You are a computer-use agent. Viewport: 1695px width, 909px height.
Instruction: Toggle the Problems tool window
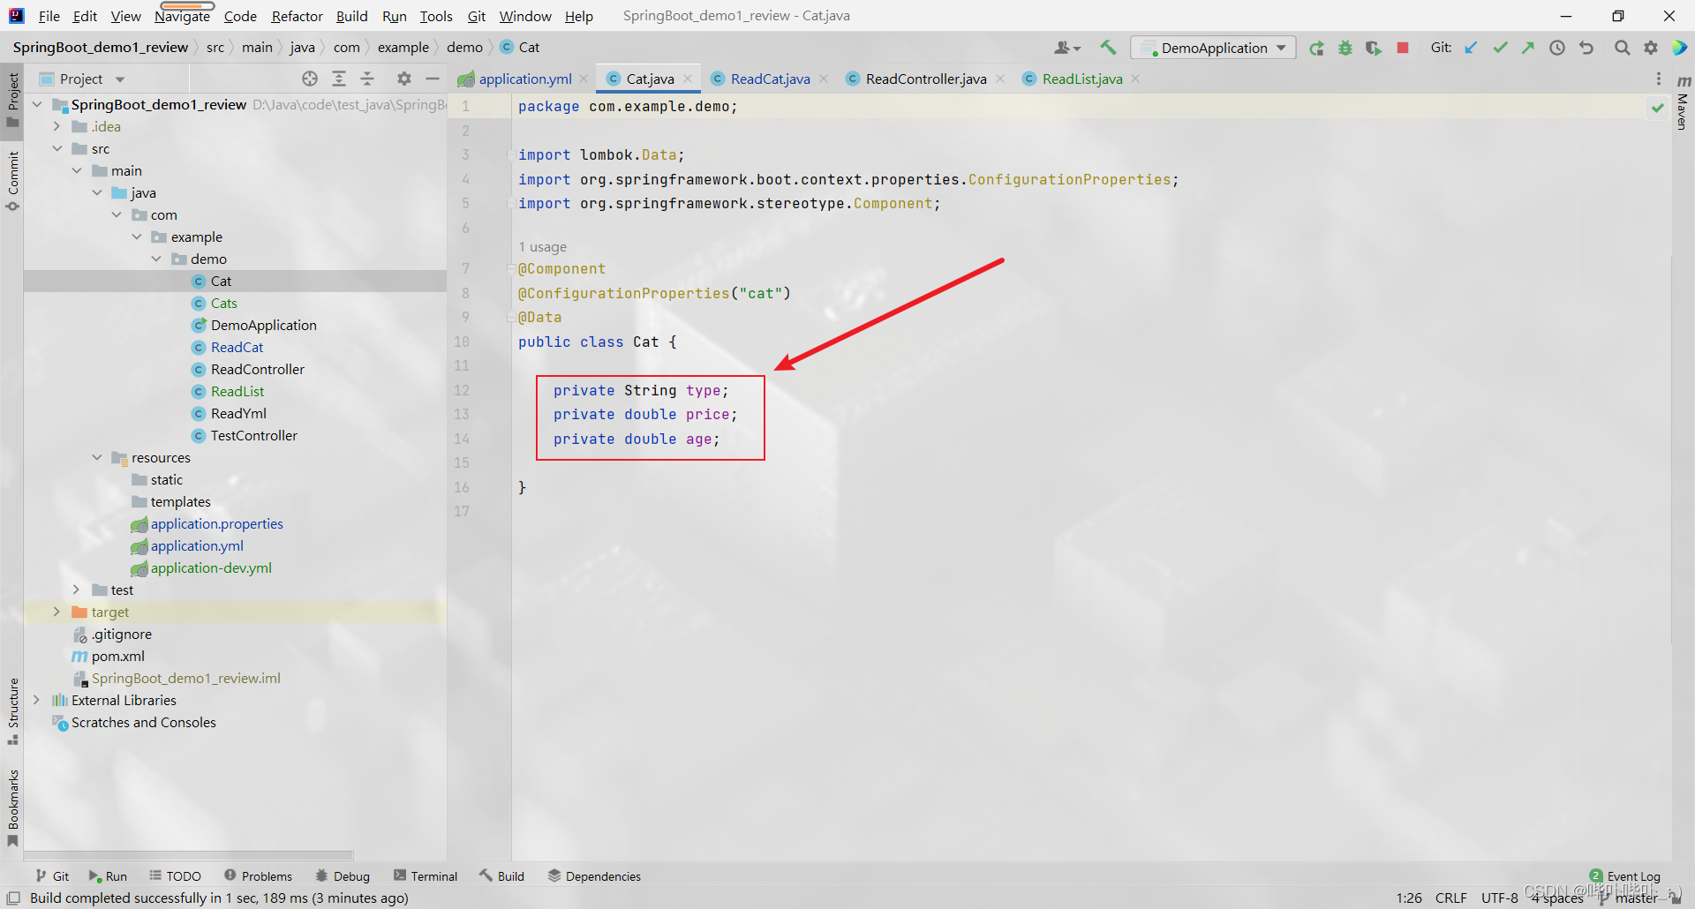pyautogui.click(x=258, y=876)
